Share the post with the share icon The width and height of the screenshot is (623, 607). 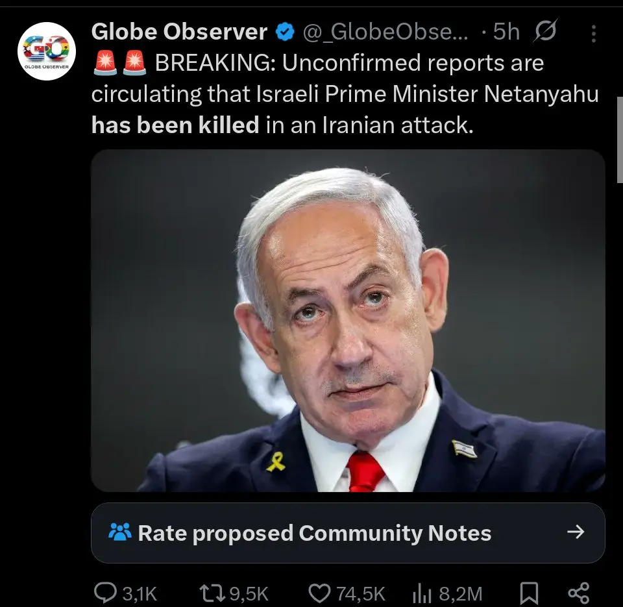coord(579,593)
